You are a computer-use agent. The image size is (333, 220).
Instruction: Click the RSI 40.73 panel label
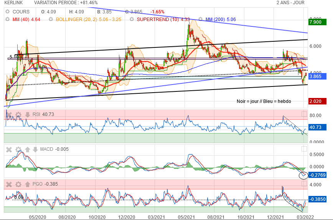point(43,114)
